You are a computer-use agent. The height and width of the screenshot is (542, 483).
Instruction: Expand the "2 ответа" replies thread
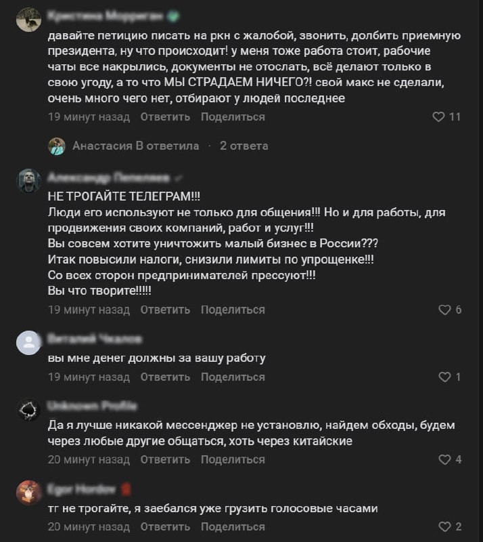[x=244, y=146]
